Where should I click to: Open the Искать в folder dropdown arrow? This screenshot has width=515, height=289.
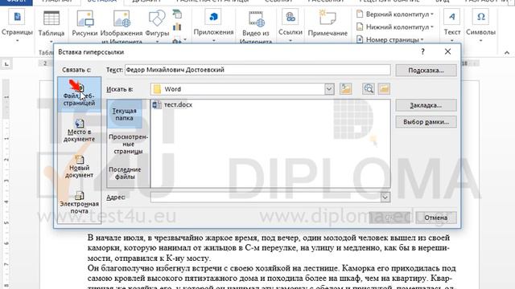(x=329, y=89)
